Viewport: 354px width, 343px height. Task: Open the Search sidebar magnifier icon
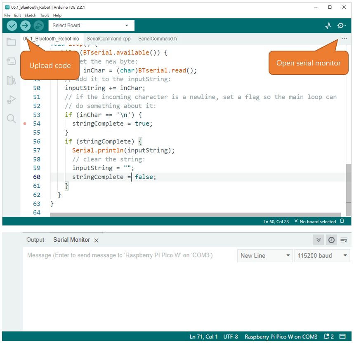[11, 119]
